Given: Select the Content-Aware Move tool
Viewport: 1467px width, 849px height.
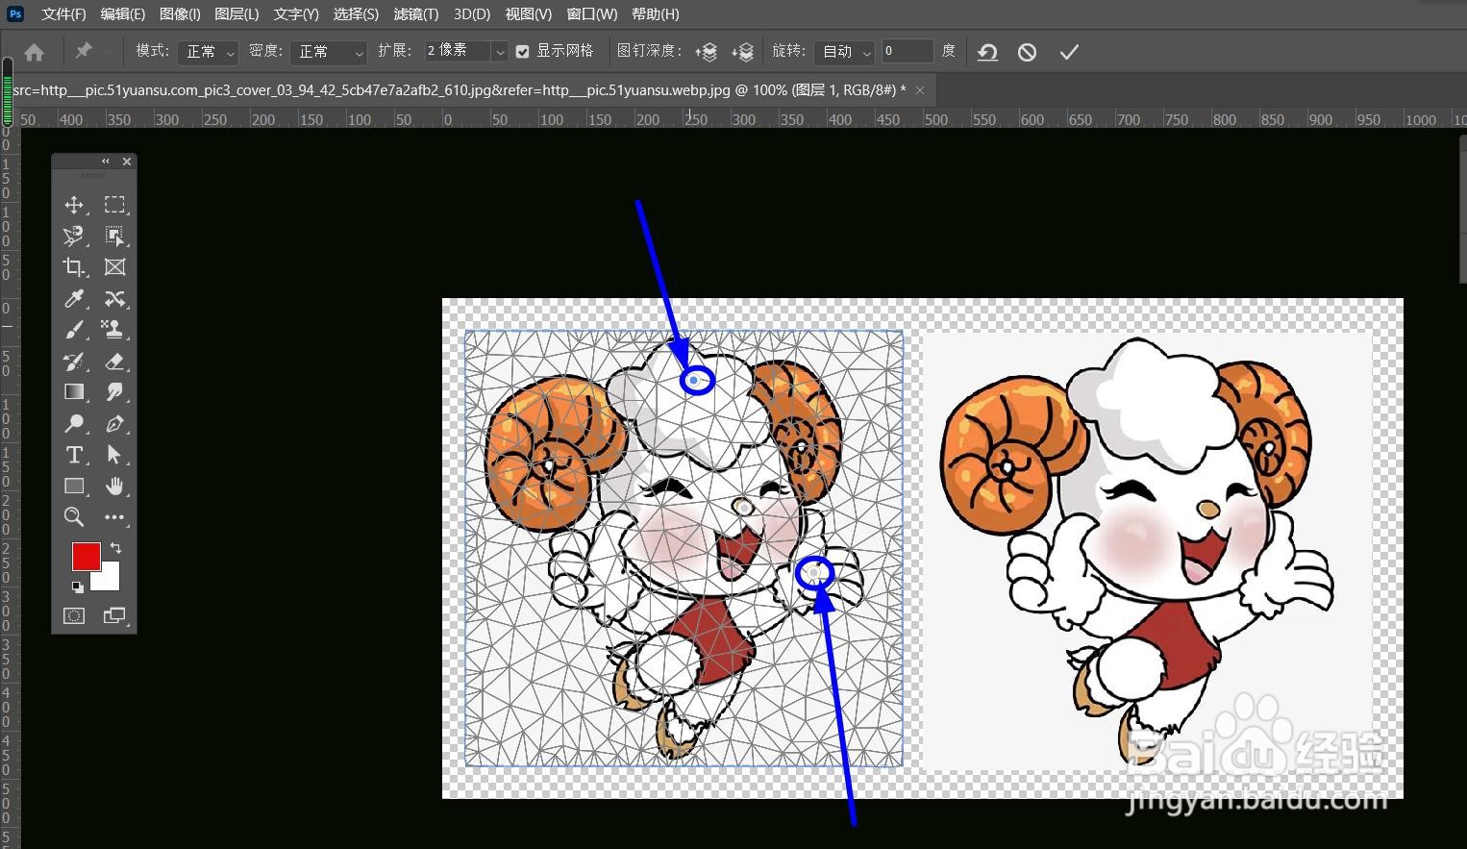Looking at the screenshot, I should tap(114, 299).
